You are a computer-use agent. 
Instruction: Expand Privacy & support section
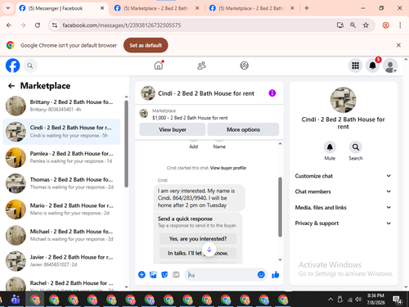coord(343,223)
